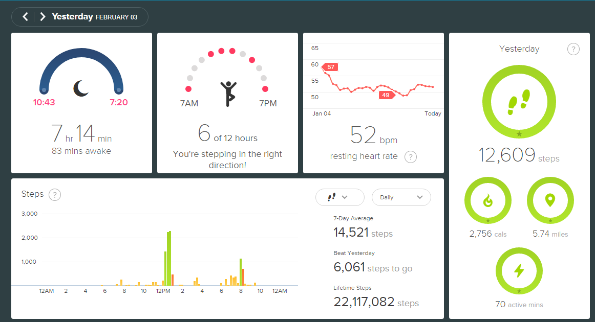Click the 7AM hourly dot label
This screenshot has width=595, height=322.
click(x=189, y=103)
